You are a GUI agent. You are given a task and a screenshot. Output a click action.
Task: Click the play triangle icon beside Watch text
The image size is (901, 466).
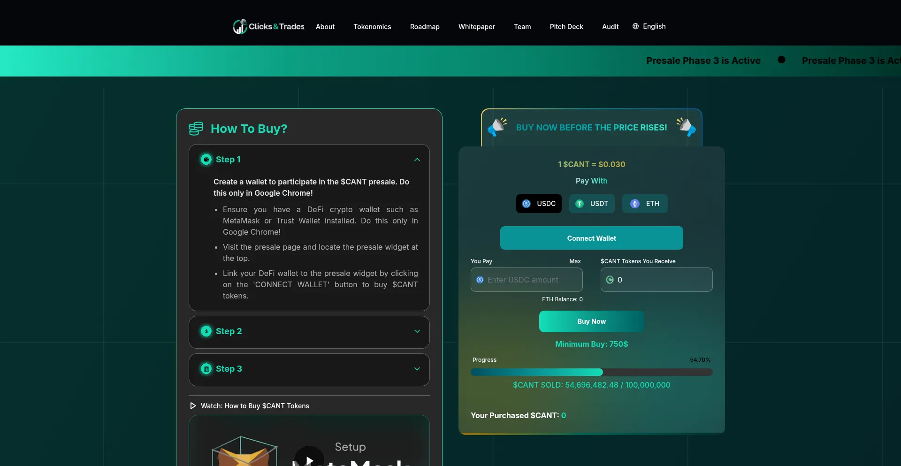coord(193,406)
